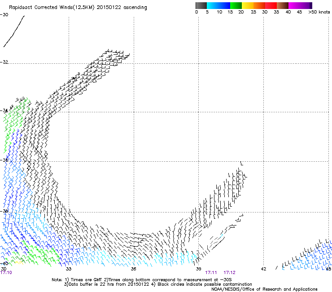
Task: Click the legend tick label 45
Action: tap(299, 12)
